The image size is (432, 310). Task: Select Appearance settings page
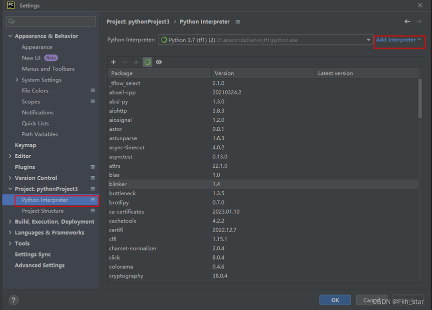[x=37, y=47]
